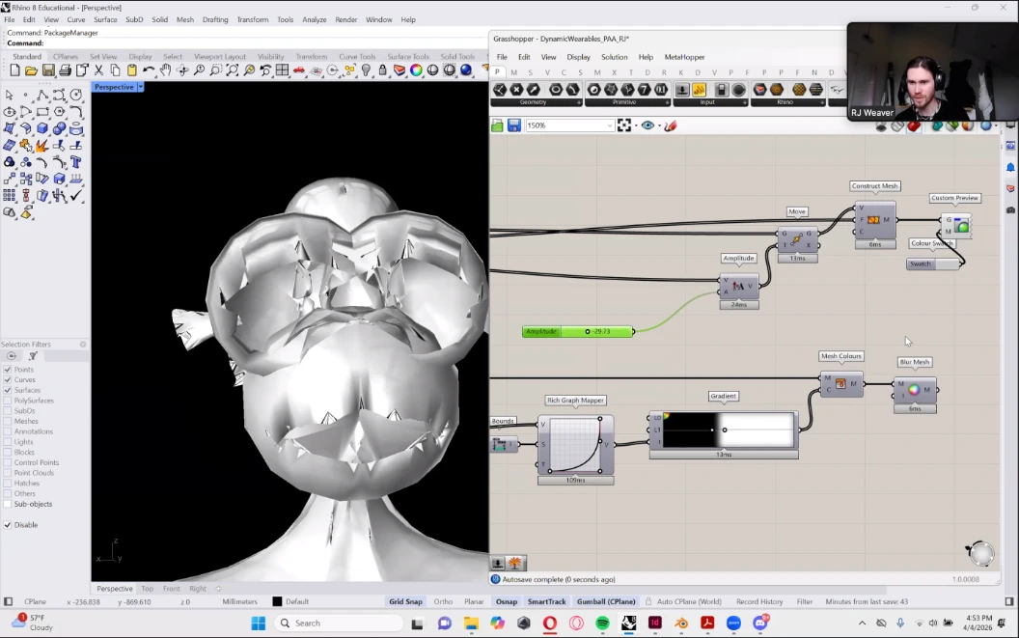
Task: Toggle the Disable selection filters checkbox
Action: [9, 525]
